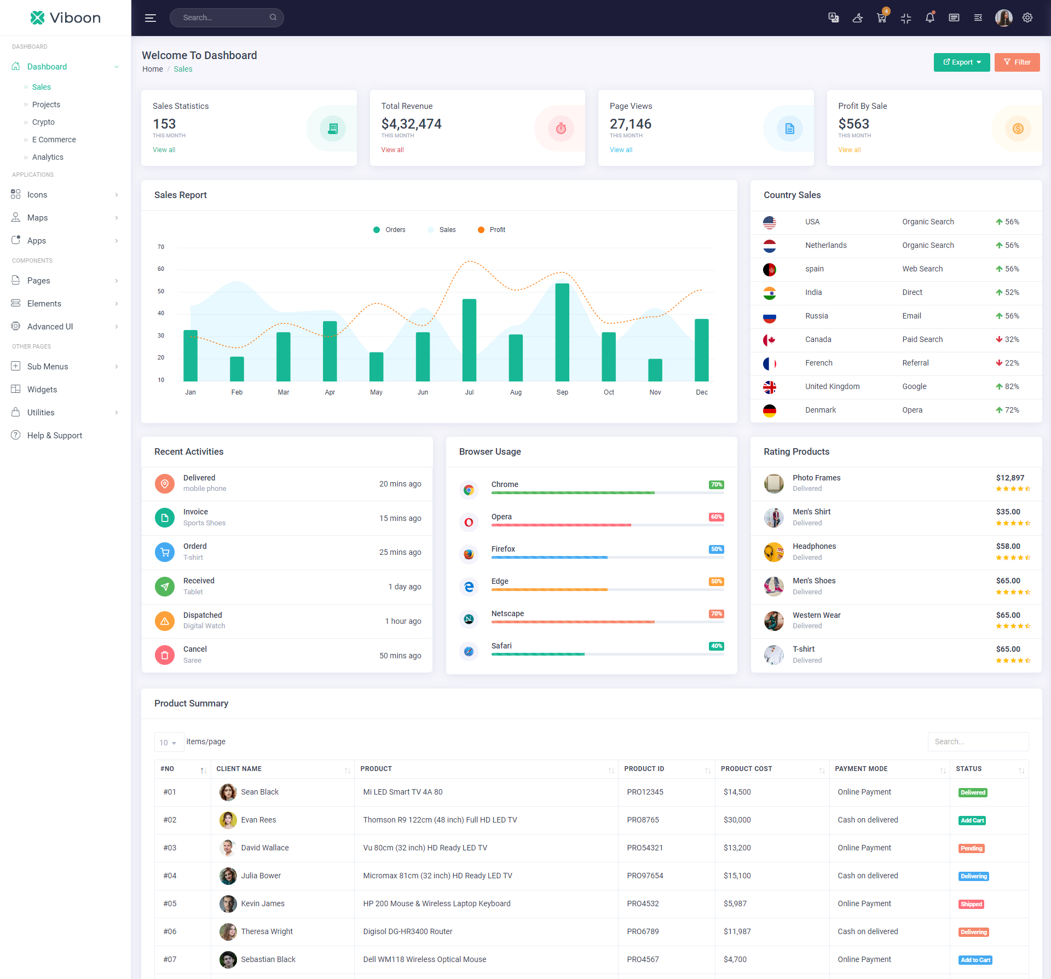Click the fullscreen toggle icon
Image resolution: width=1051 pixels, height=979 pixels.
point(905,18)
